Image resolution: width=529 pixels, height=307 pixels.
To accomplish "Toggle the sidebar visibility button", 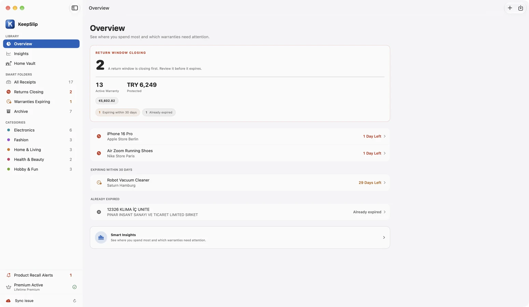I will point(75,8).
